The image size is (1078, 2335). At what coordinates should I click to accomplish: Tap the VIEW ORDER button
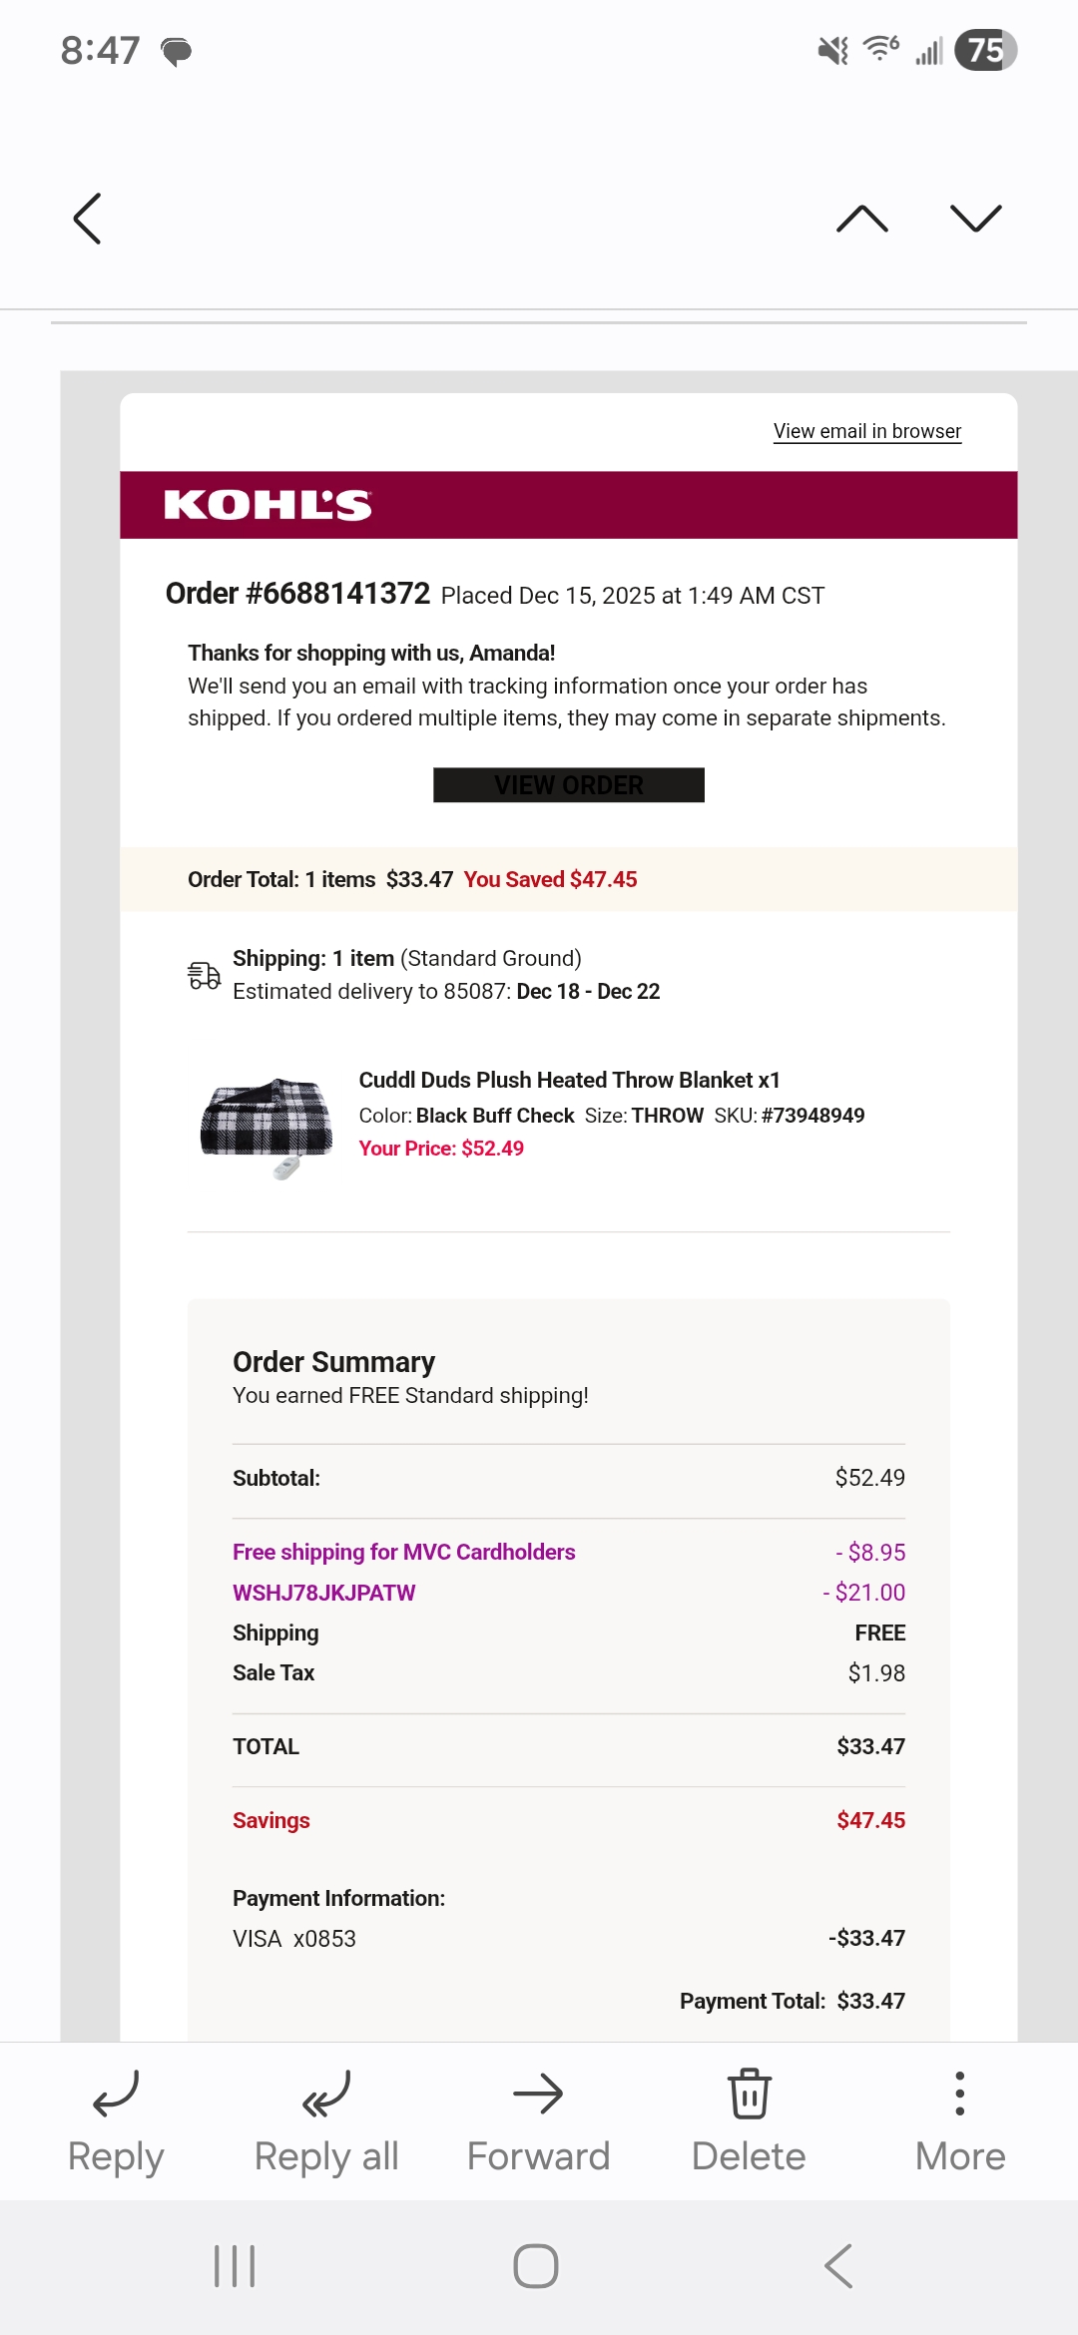tap(569, 785)
